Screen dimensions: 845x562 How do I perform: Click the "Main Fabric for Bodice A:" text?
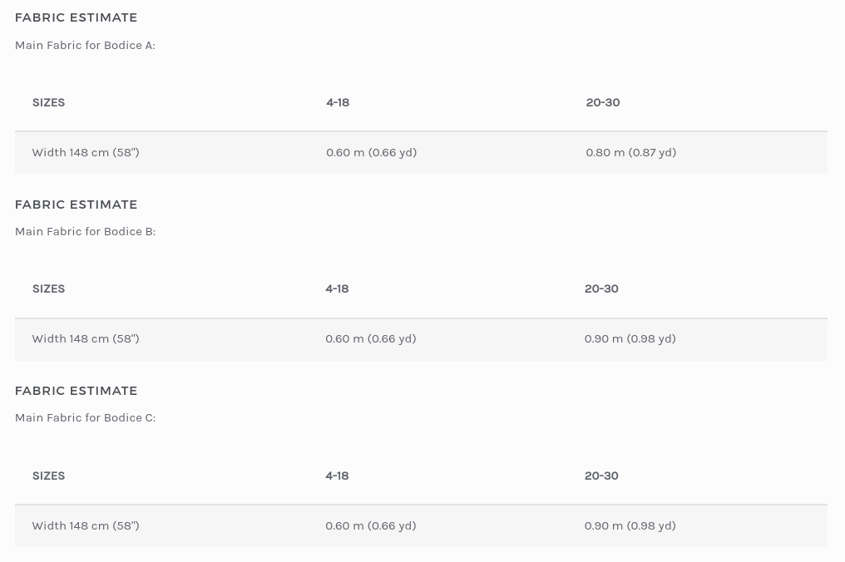point(85,45)
